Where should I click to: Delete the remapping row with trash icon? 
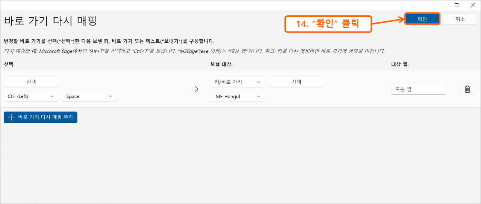pos(467,89)
